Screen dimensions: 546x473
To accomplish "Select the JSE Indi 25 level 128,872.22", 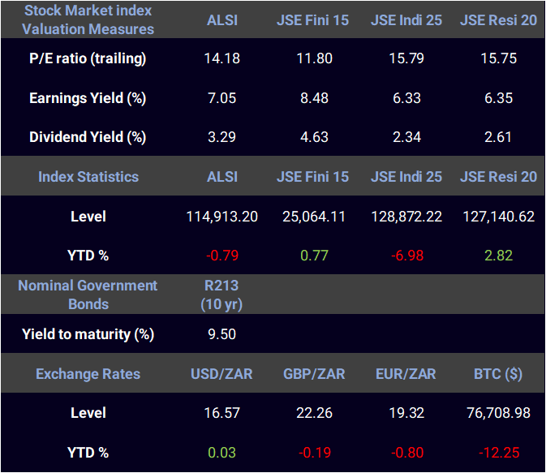I will (x=406, y=217).
